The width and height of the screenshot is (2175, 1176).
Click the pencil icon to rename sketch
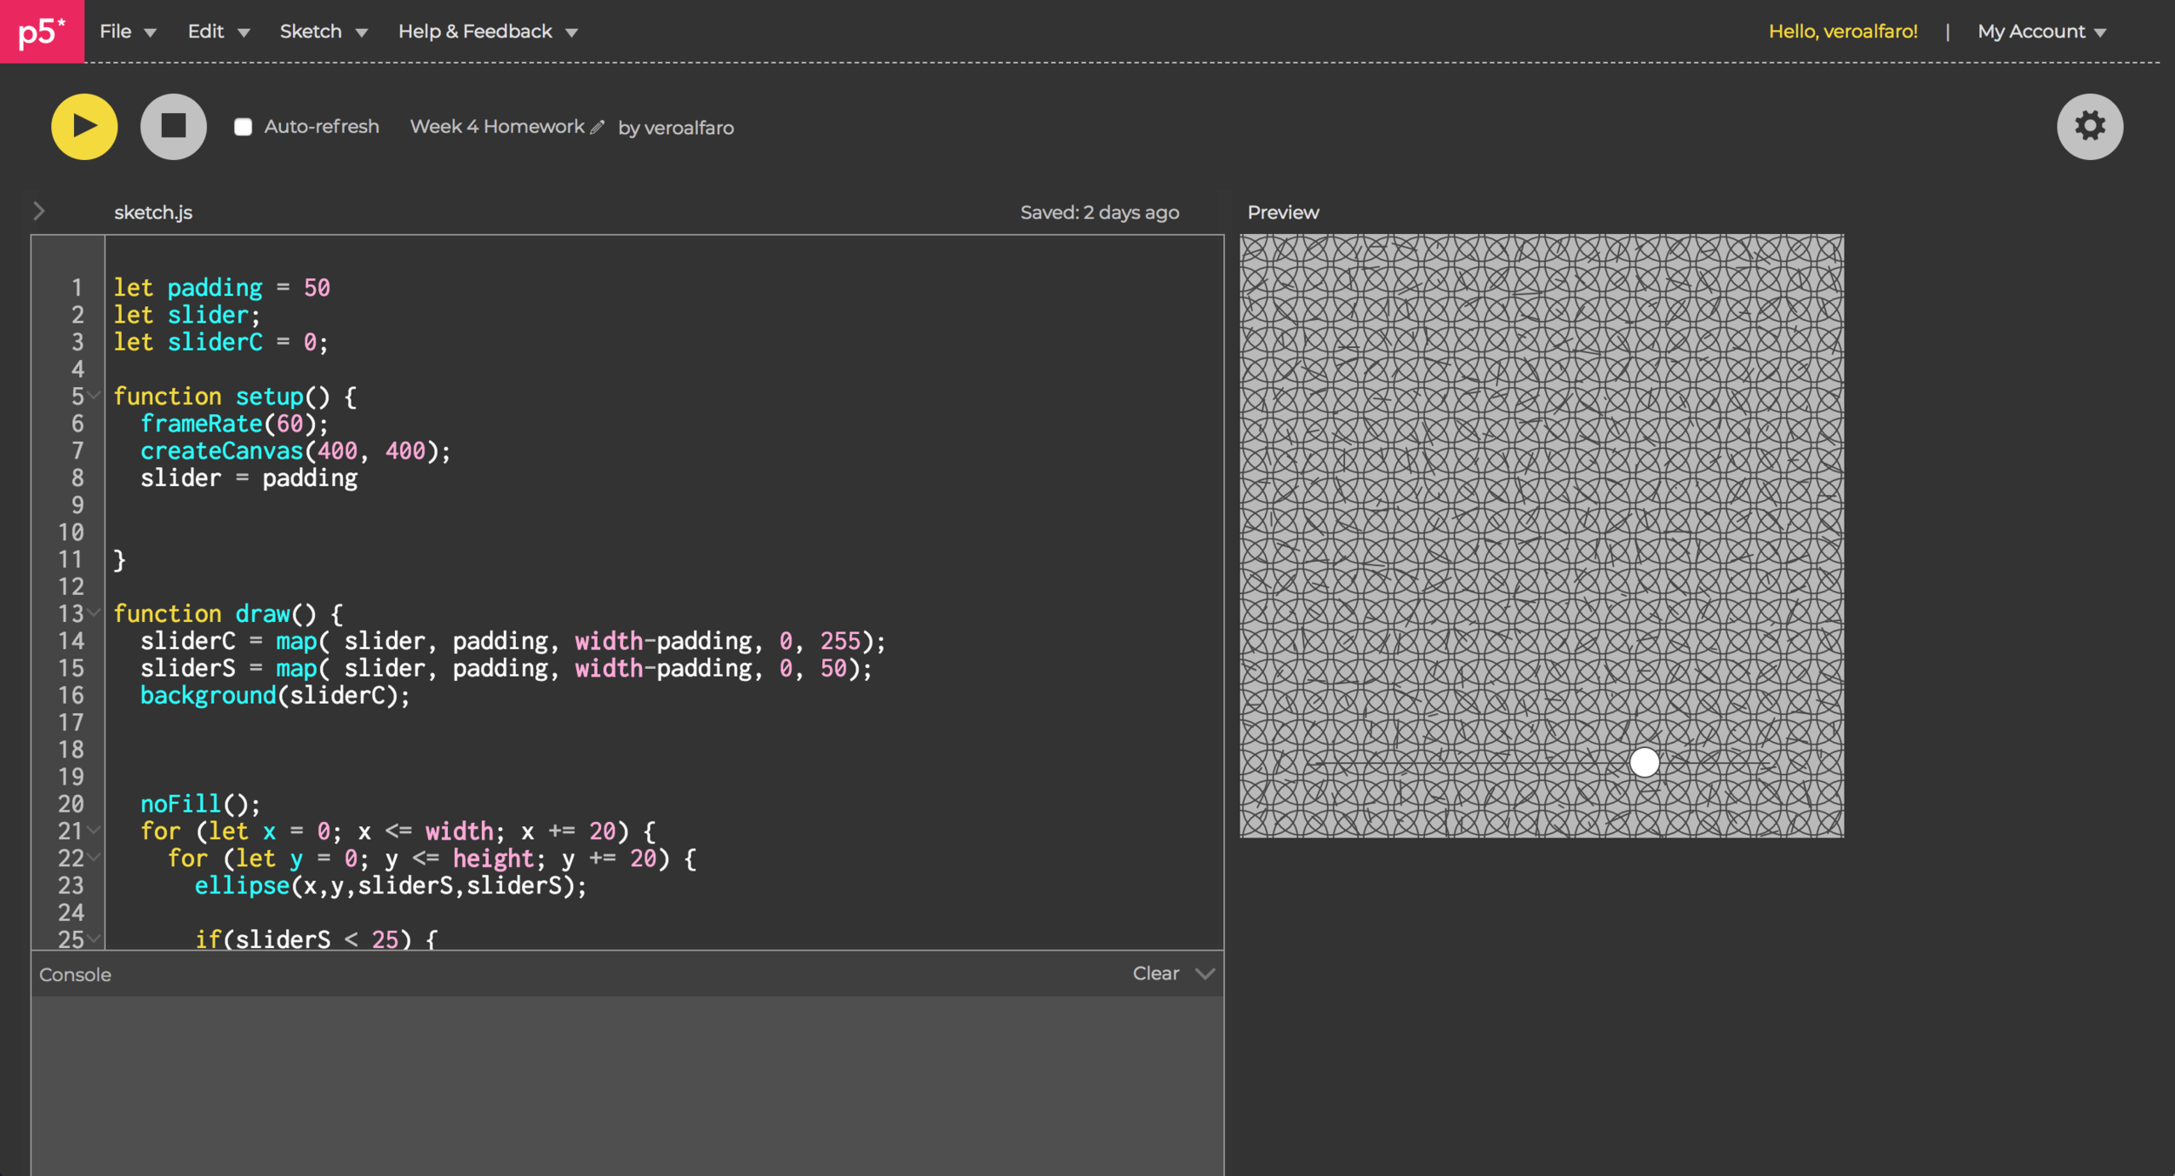point(597,128)
